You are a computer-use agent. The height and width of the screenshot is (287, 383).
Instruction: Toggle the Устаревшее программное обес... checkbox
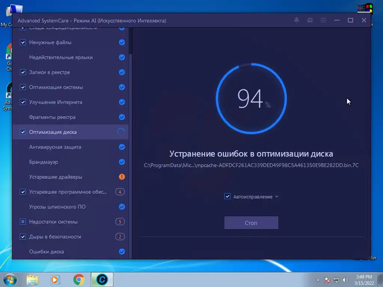tap(23, 192)
